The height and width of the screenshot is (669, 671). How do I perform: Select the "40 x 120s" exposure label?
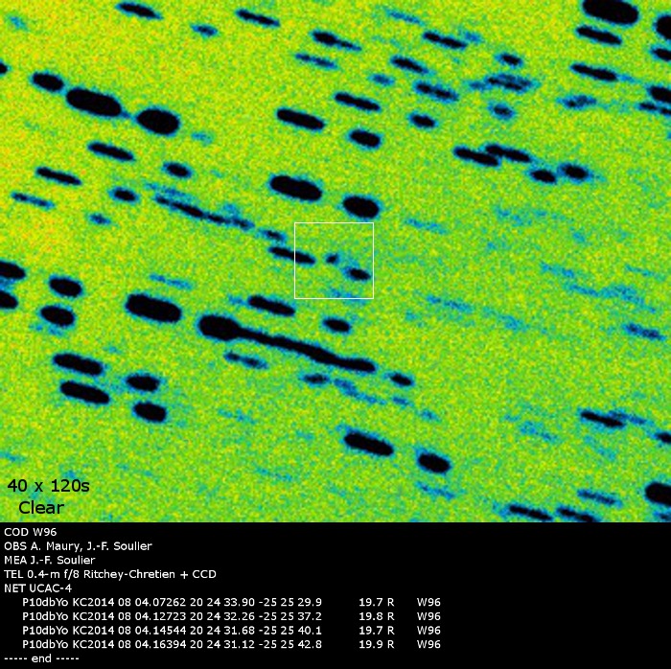(48, 486)
